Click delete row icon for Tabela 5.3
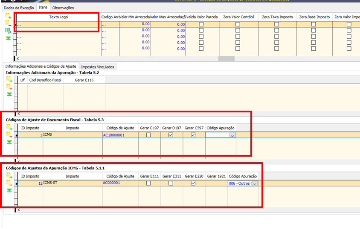Screen dimensions: 360x229 [9, 135]
